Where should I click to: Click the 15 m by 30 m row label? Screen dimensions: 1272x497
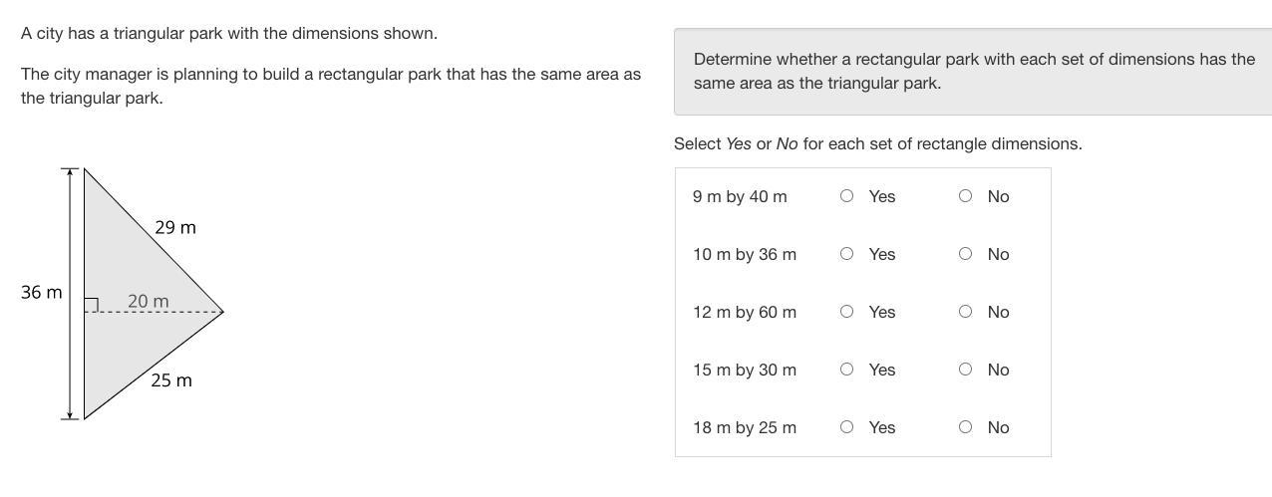[x=745, y=370]
